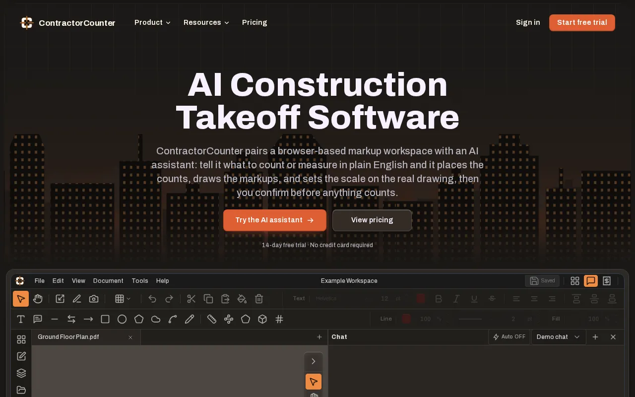Select the comment note tool
The image size is (635, 397).
coord(38,319)
